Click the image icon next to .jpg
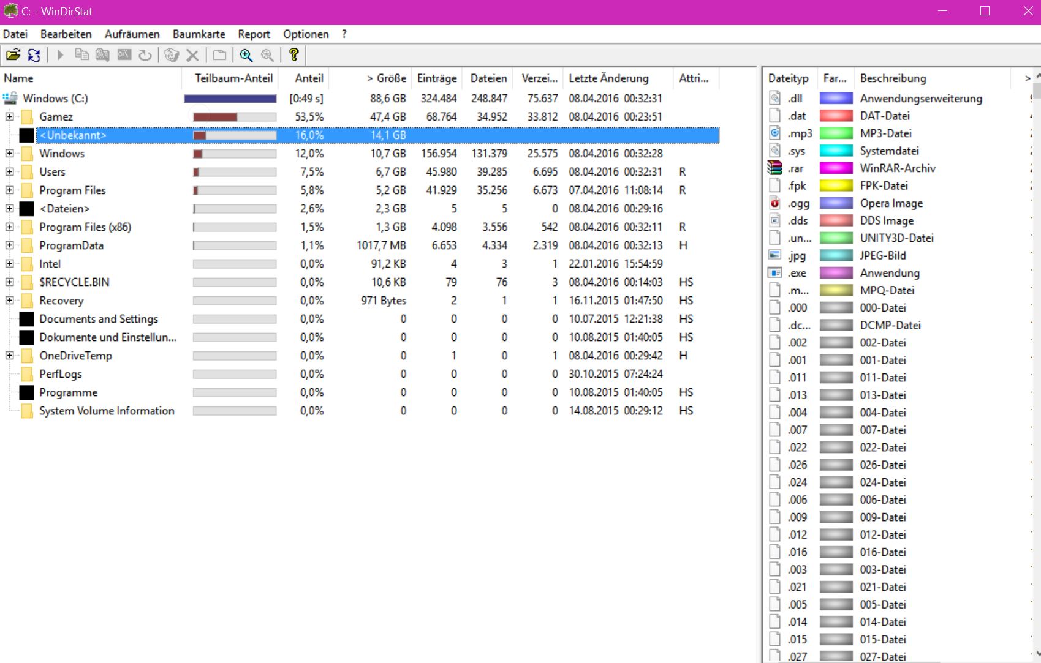1041x663 pixels. point(775,255)
